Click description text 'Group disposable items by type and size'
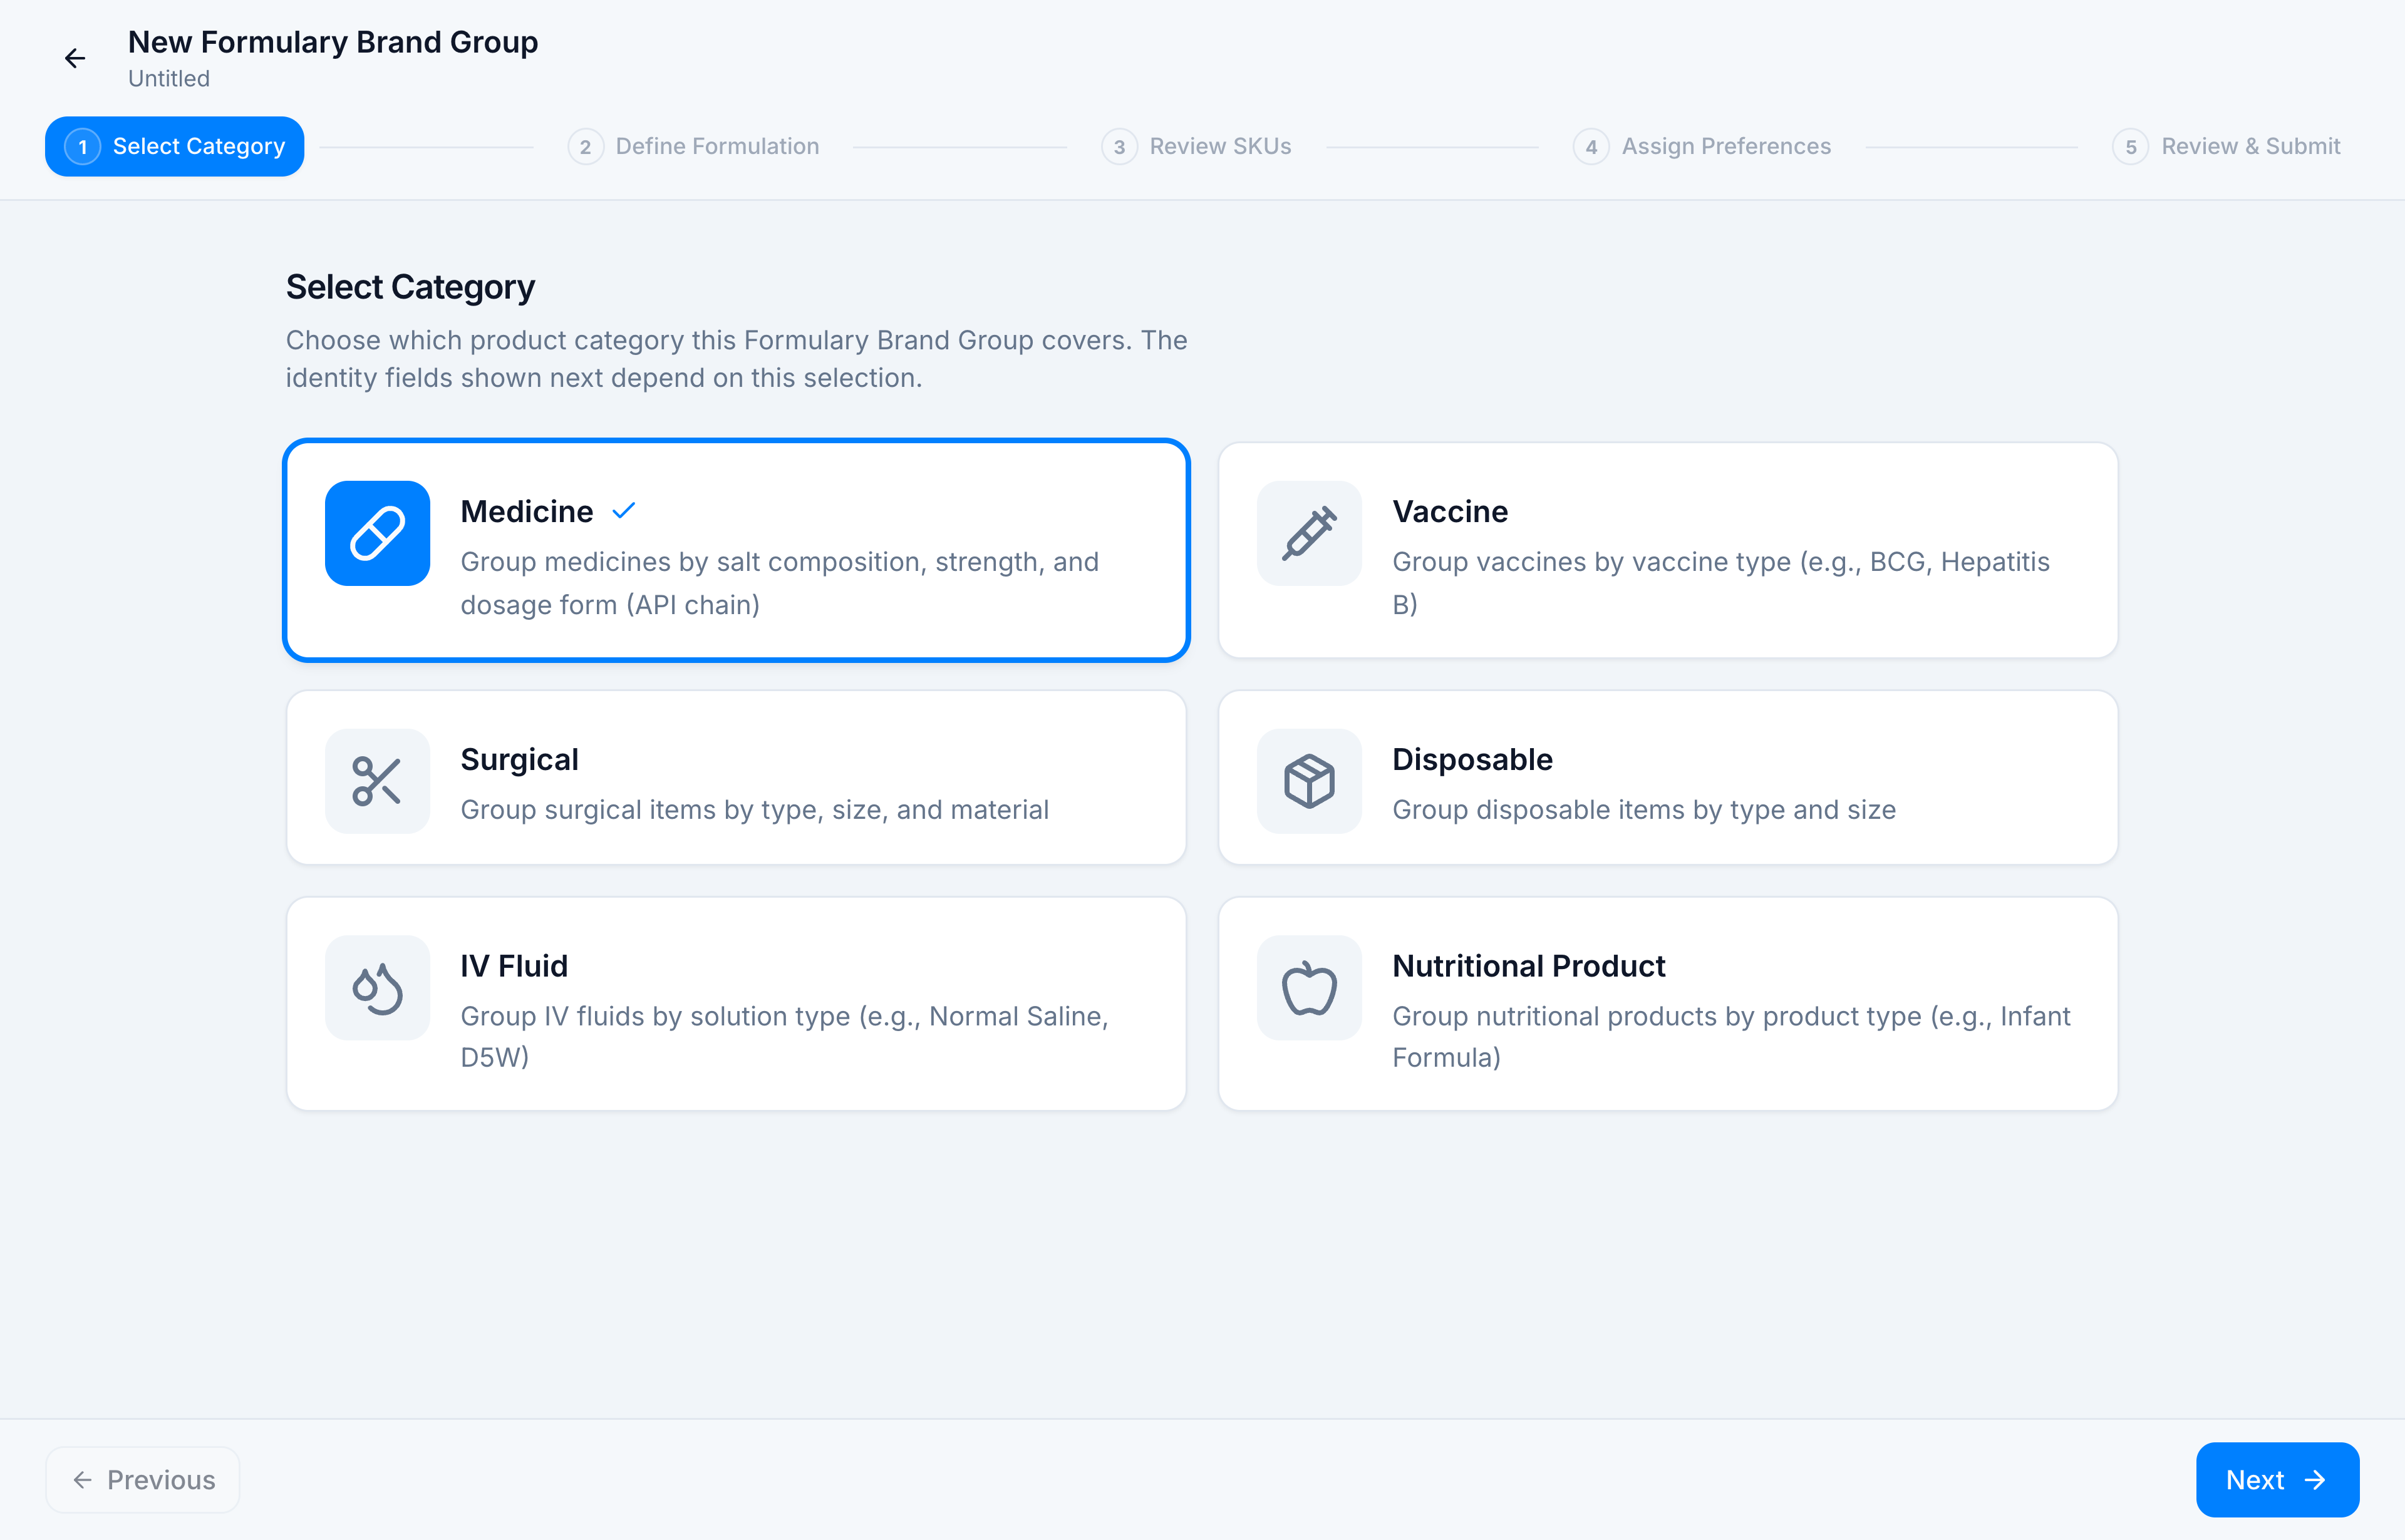 1643,809
